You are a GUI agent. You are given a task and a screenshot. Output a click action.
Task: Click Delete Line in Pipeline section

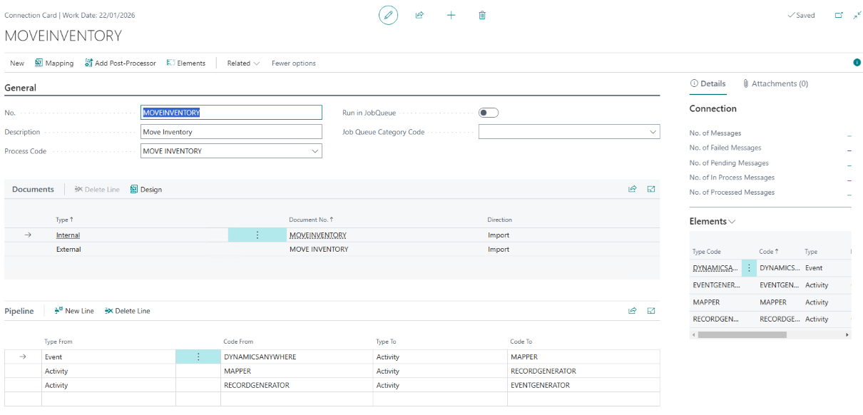click(127, 311)
